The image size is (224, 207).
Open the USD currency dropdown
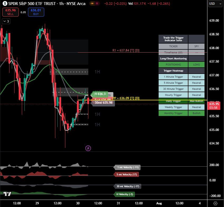click(215, 4)
